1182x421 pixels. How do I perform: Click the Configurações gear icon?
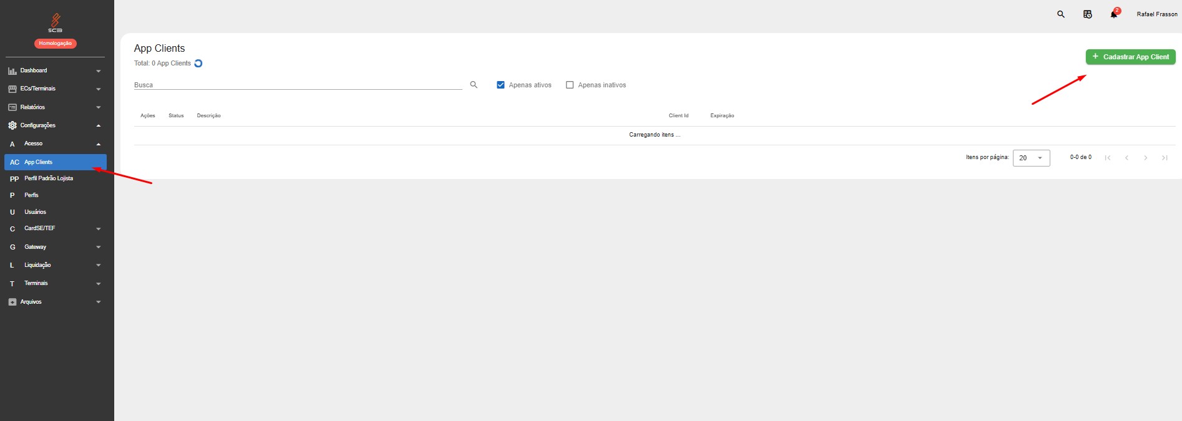(12, 125)
